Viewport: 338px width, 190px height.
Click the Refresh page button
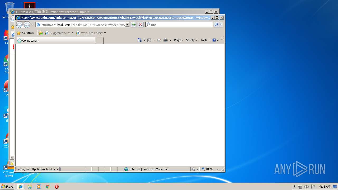(134, 25)
